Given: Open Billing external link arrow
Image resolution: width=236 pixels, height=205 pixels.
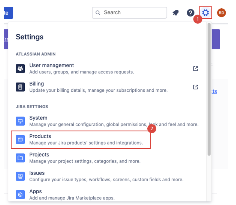Looking at the screenshot, I should point(195,87).
